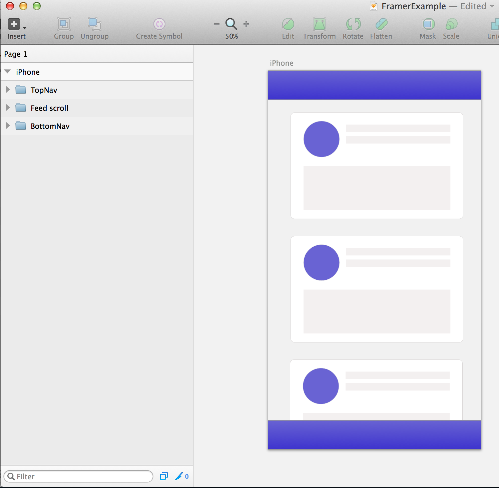Select the Transform tool
This screenshot has width=499, height=488.
pyautogui.click(x=320, y=24)
